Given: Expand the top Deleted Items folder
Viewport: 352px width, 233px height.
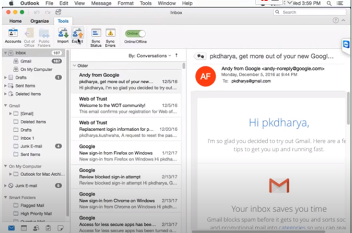Looking at the screenshot, I should click(x=5, y=94).
